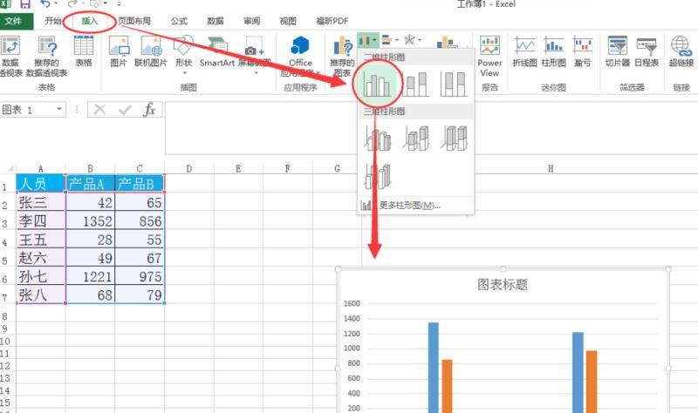The height and width of the screenshot is (413, 698).
Task: Choose the 2-D 100% stacked column chart
Action: [454, 83]
